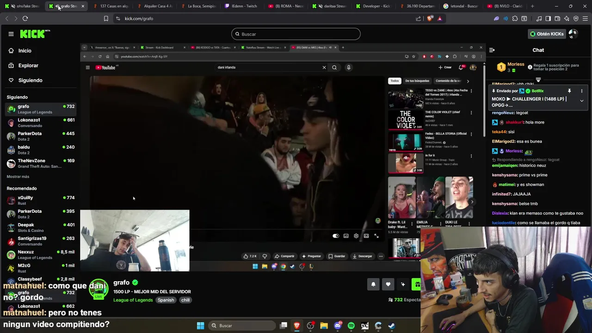
Task: Click the sparkle button beside the heart
Action: coord(403,284)
